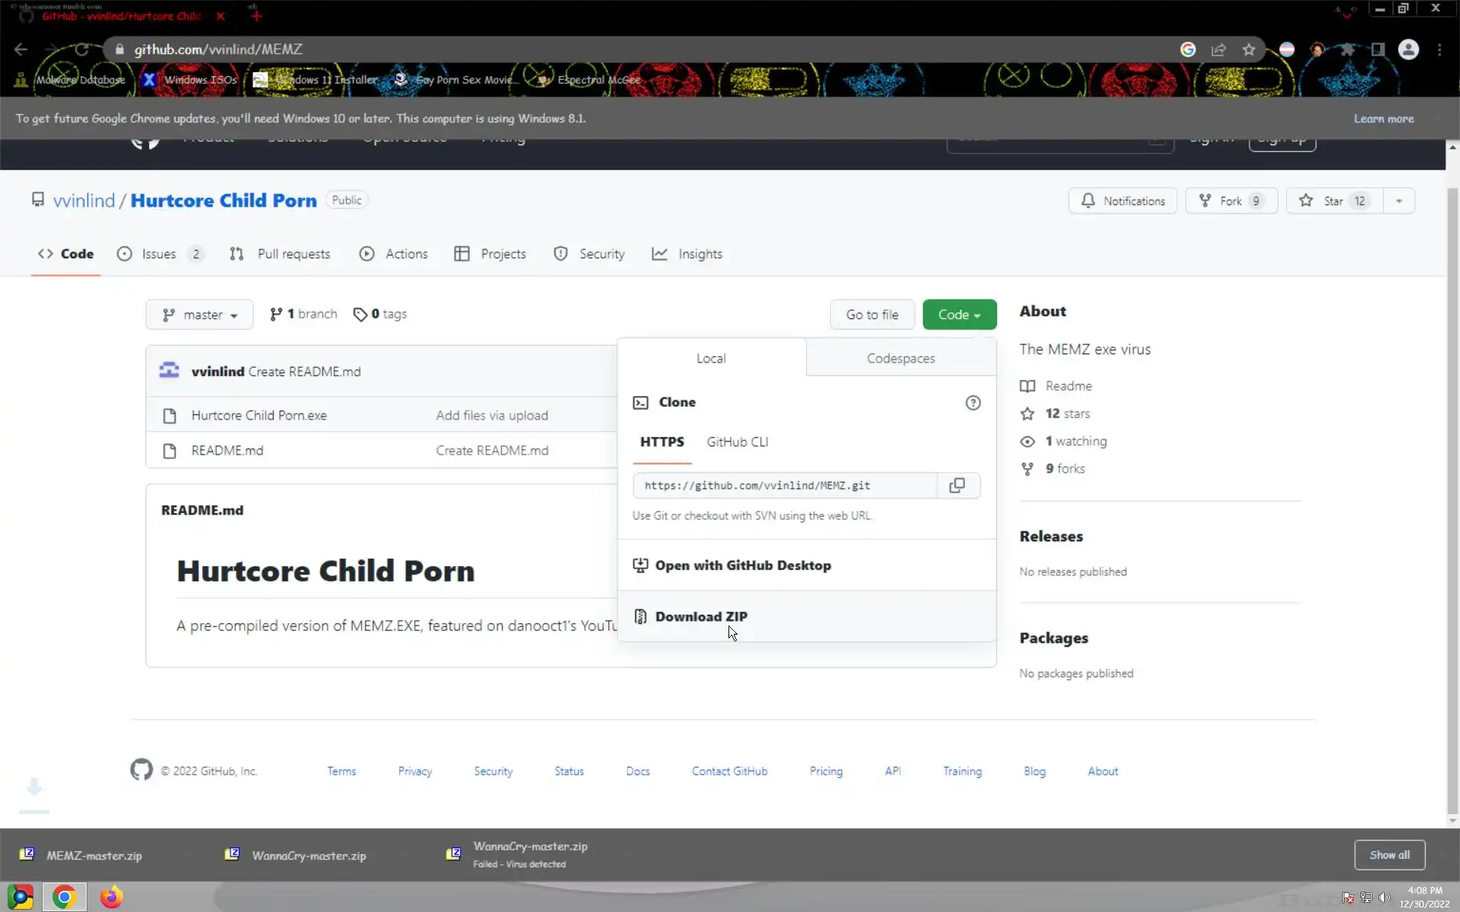Open the Extensions puzzle icon
The height and width of the screenshot is (912, 1460).
coord(1347,49)
